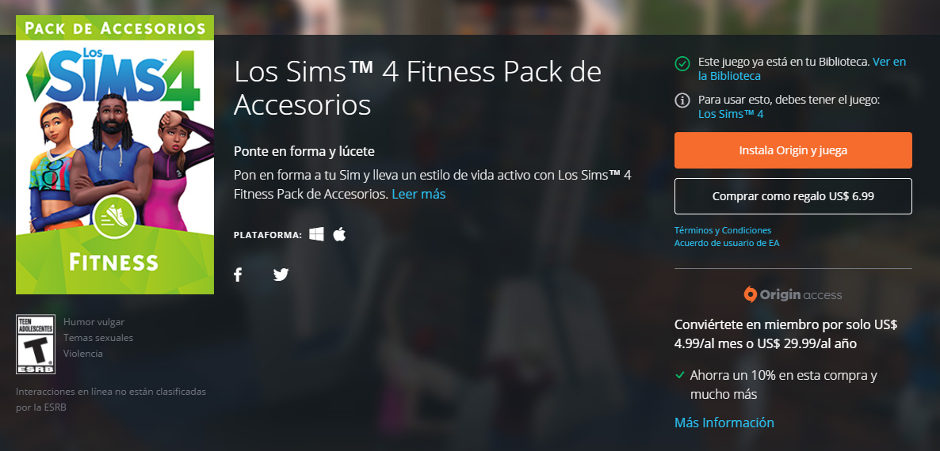The image size is (940, 451).
Task: Share via Twitter bird icon
Action: pos(281,275)
